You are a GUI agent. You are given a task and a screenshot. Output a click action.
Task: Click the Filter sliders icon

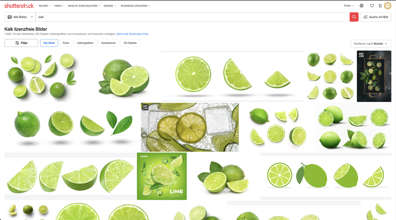tap(17, 43)
